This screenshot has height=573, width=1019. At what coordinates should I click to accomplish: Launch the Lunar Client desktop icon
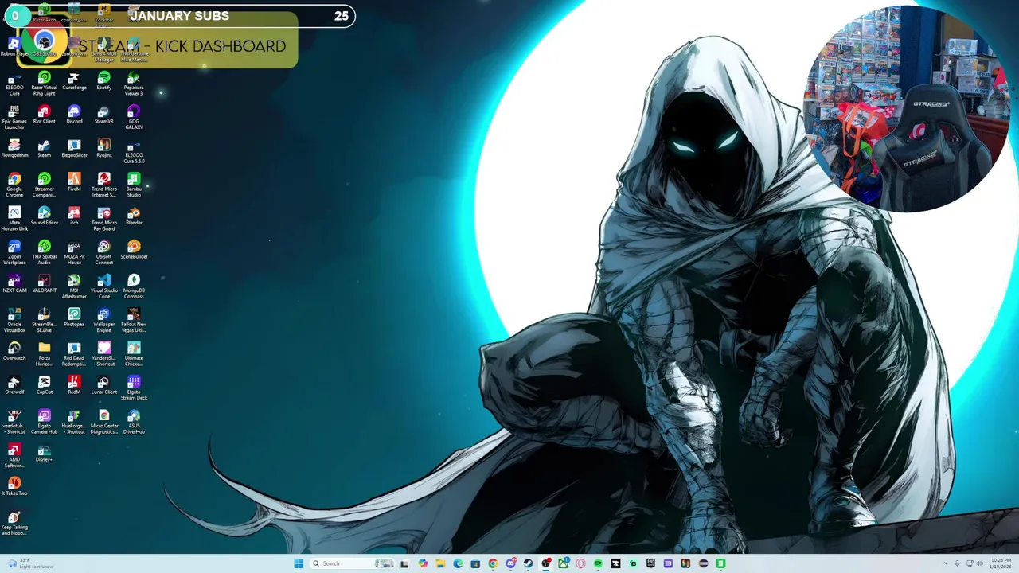[103, 385]
